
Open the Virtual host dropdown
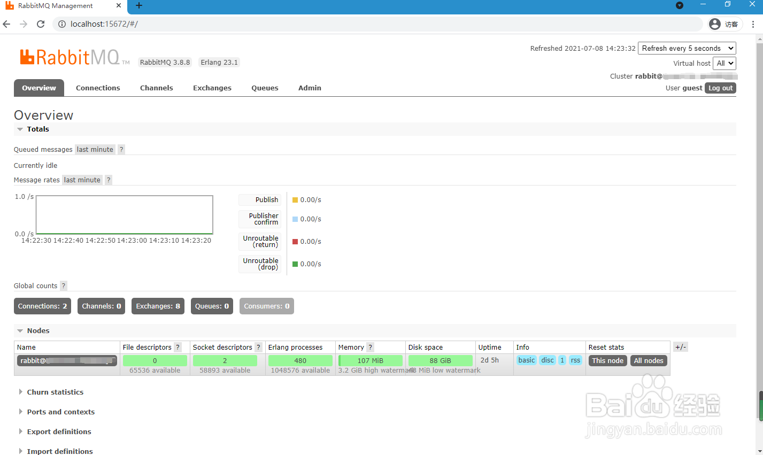tap(725, 63)
